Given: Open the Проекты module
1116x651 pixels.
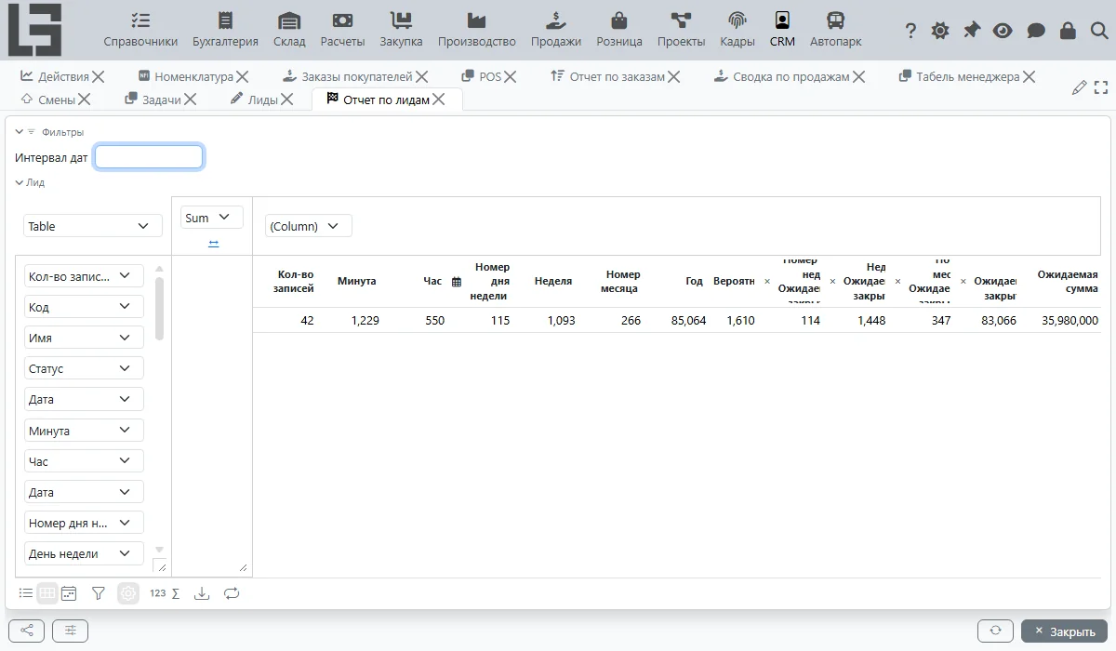Looking at the screenshot, I should 681,30.
